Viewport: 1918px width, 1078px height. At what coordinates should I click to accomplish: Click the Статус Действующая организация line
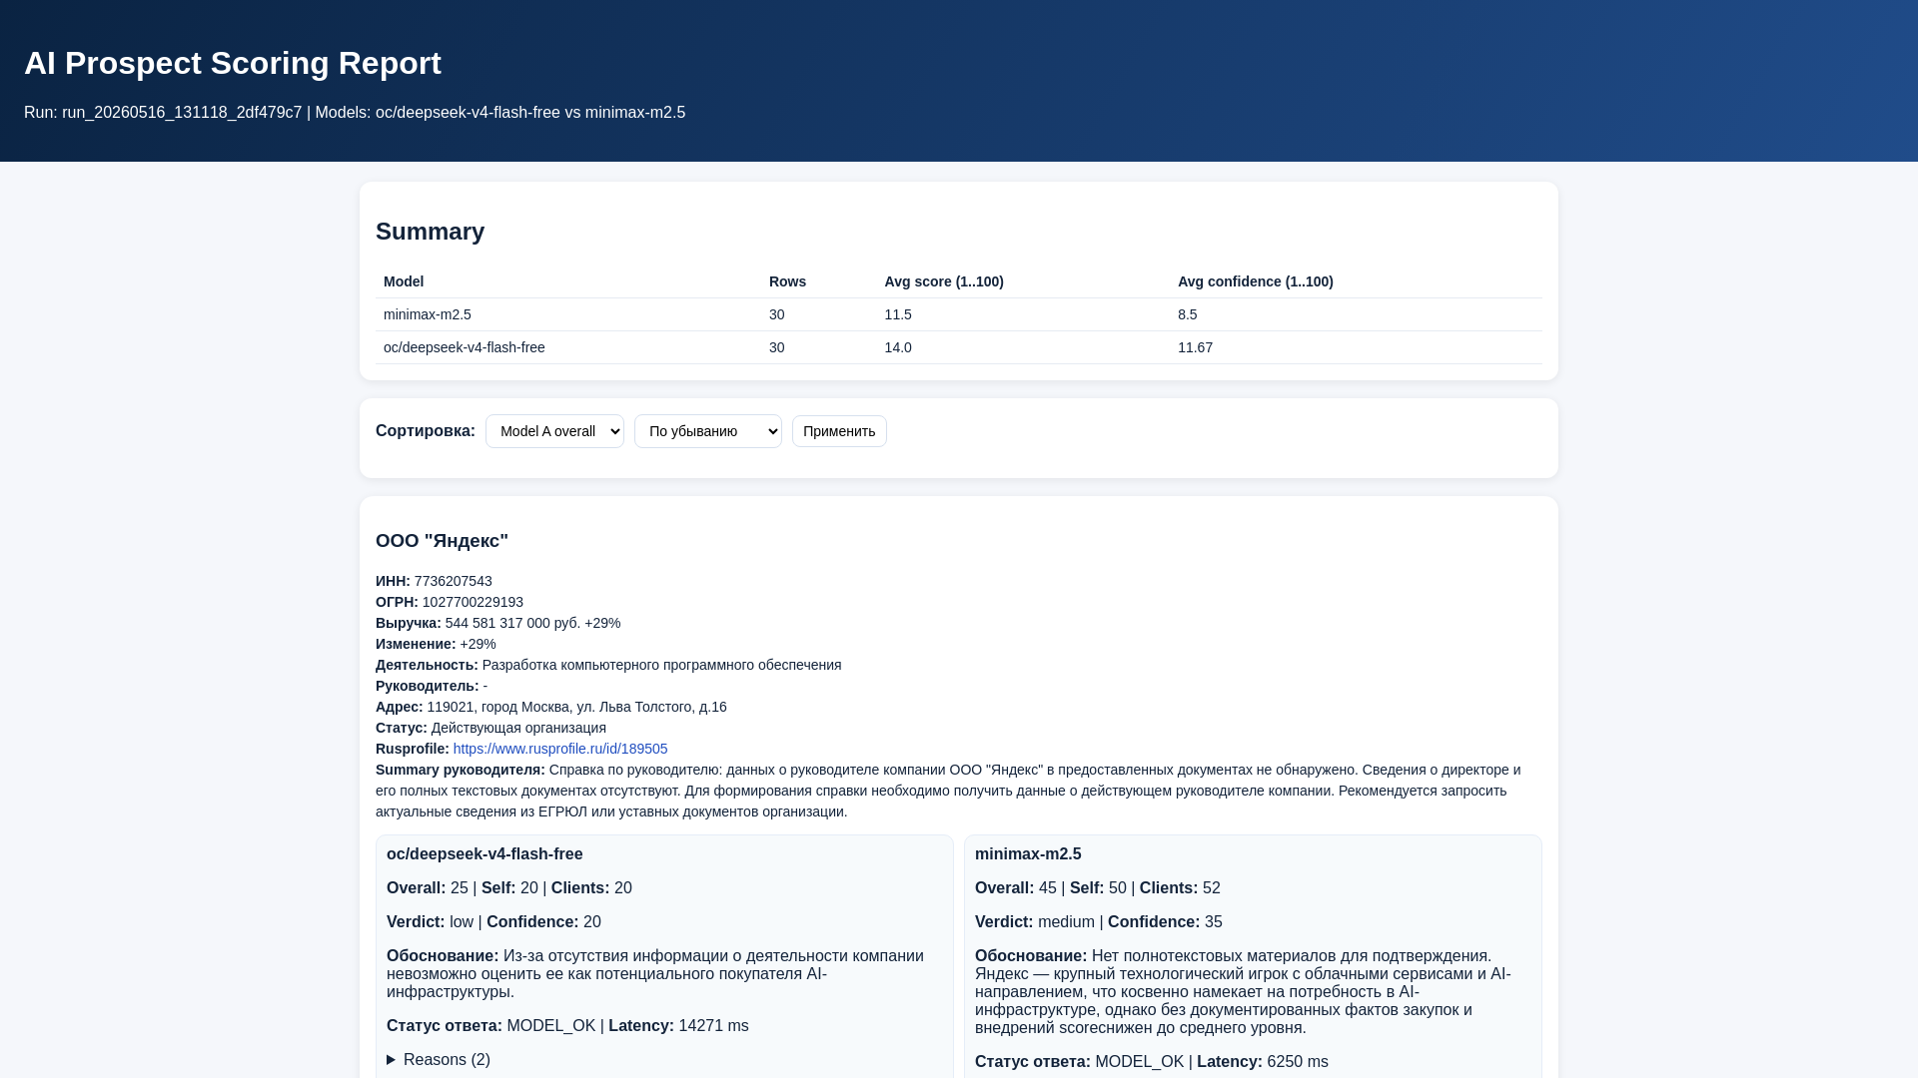490,728
